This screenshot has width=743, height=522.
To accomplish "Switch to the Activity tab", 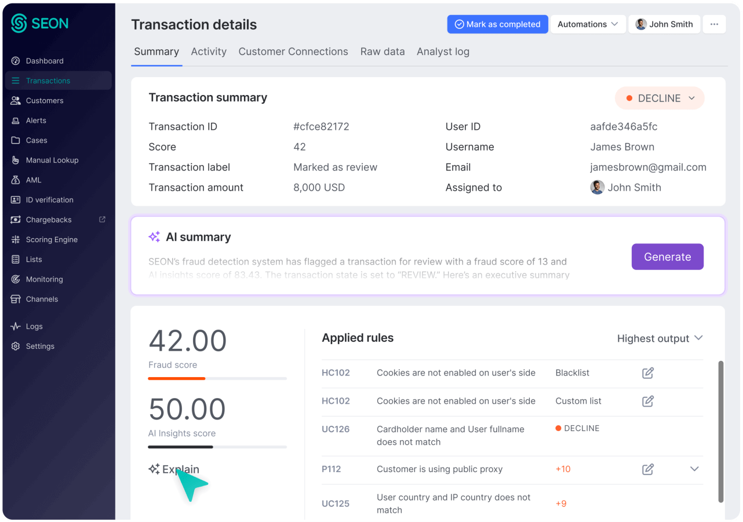I will 209,52.
